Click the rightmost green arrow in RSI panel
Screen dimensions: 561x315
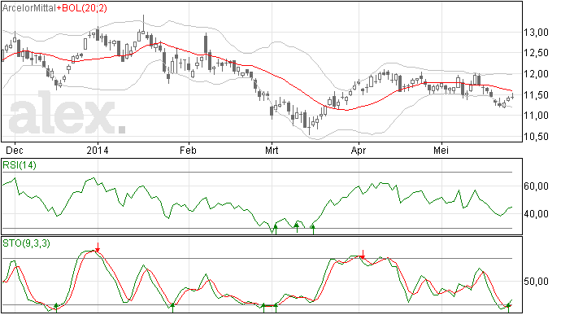pos(313,230)
